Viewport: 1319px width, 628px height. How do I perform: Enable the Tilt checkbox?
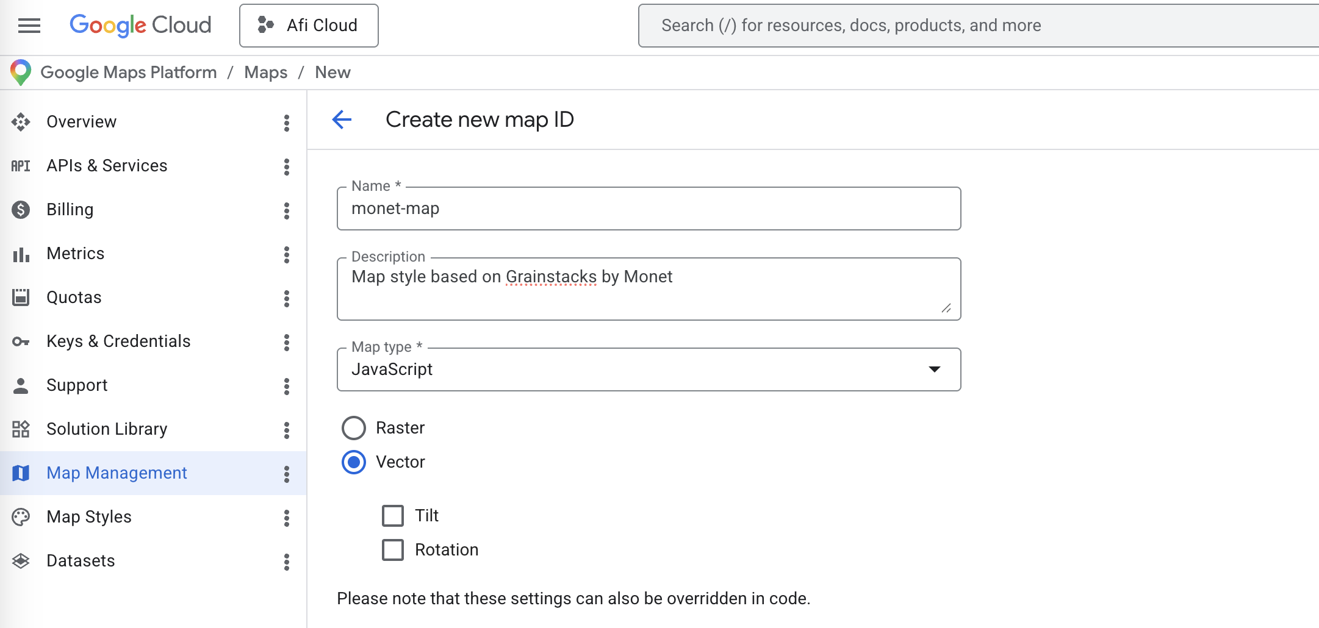click(x=393, y=516)
